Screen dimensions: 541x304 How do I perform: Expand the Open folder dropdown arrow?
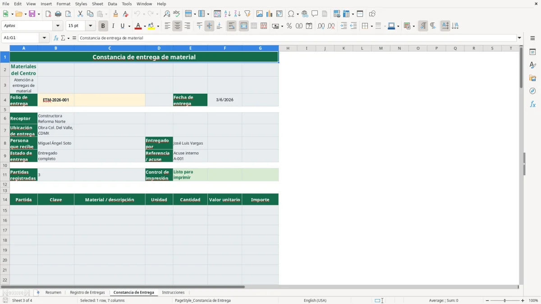click(25, 14)
